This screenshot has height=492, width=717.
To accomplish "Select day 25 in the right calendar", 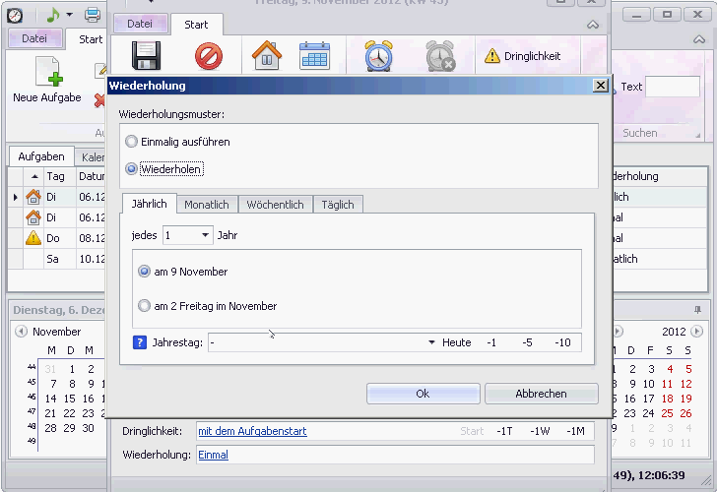I will click(x=667, y=413).
